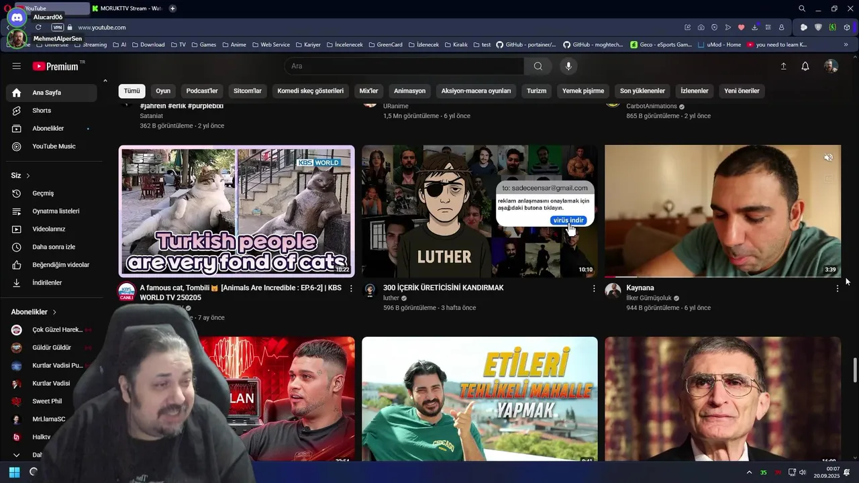Start voice search with microphone icon
Screen dimensions: 859x483
[x=568, y=66]
